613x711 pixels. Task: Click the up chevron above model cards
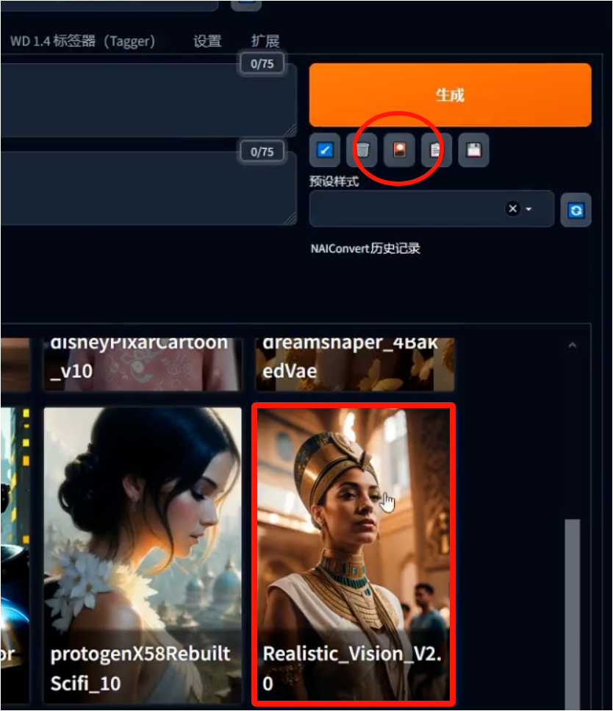coord(572,346)
